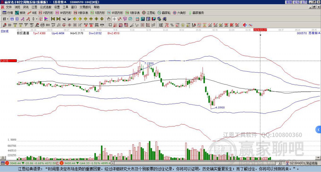Open 赢家服务 with dollar icon
Screen dimensions: 321x172
(x=196, y=13)
